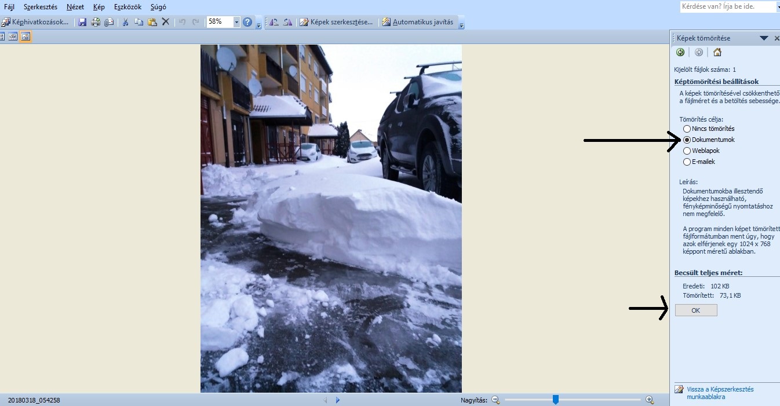Close the Képek tömörítése task pane
Viewport: 780px width, 406px height.
pyautogui.click(x=777, y=38)
